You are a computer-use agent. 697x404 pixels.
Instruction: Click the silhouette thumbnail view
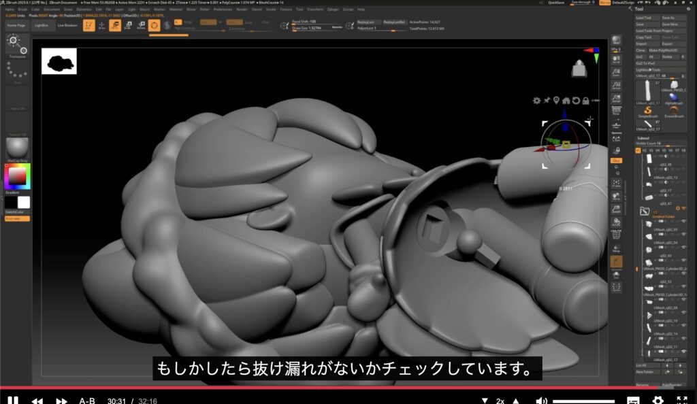59,61
